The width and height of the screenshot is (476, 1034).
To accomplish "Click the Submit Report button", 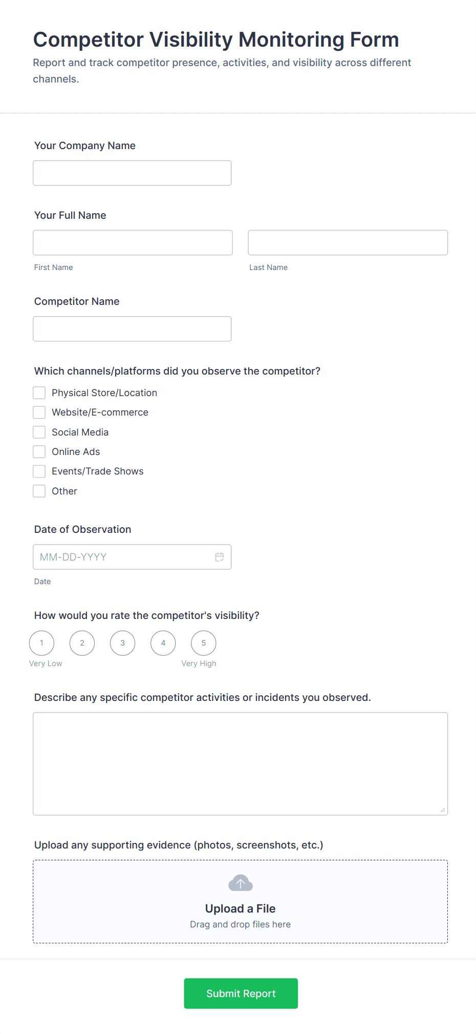I will click(x=240, y=993).
